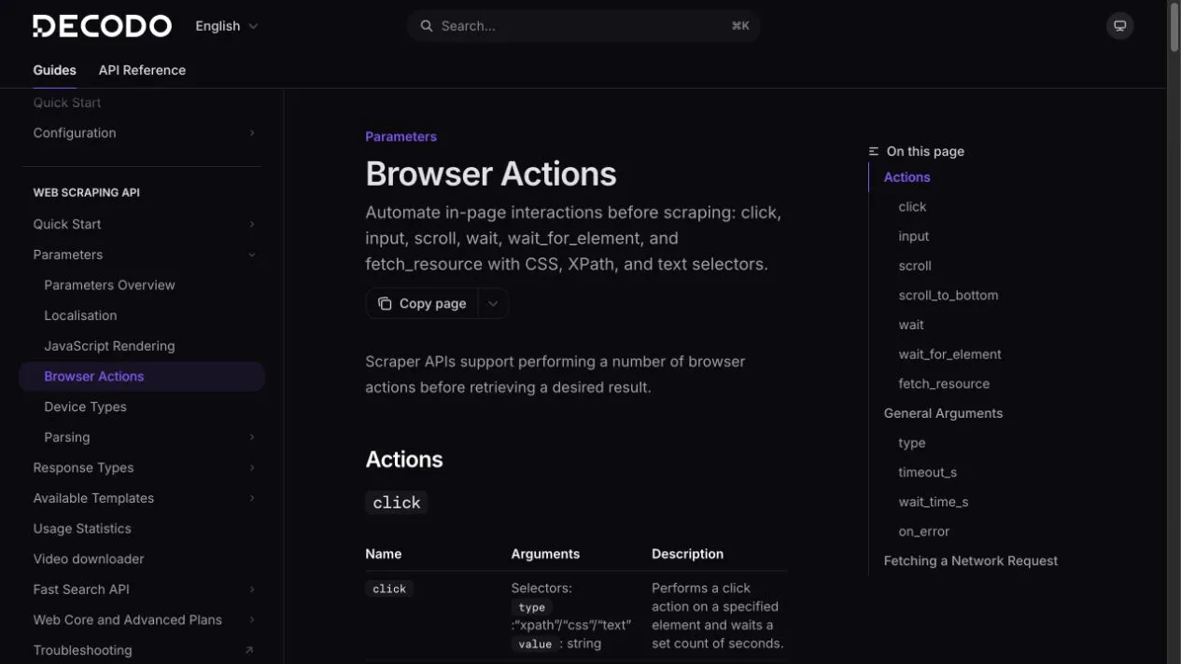Image resolution: width=1181 pixels, height=664 pixels.
Task: Expand the Response Types chevron
Action: pos(252,468)
